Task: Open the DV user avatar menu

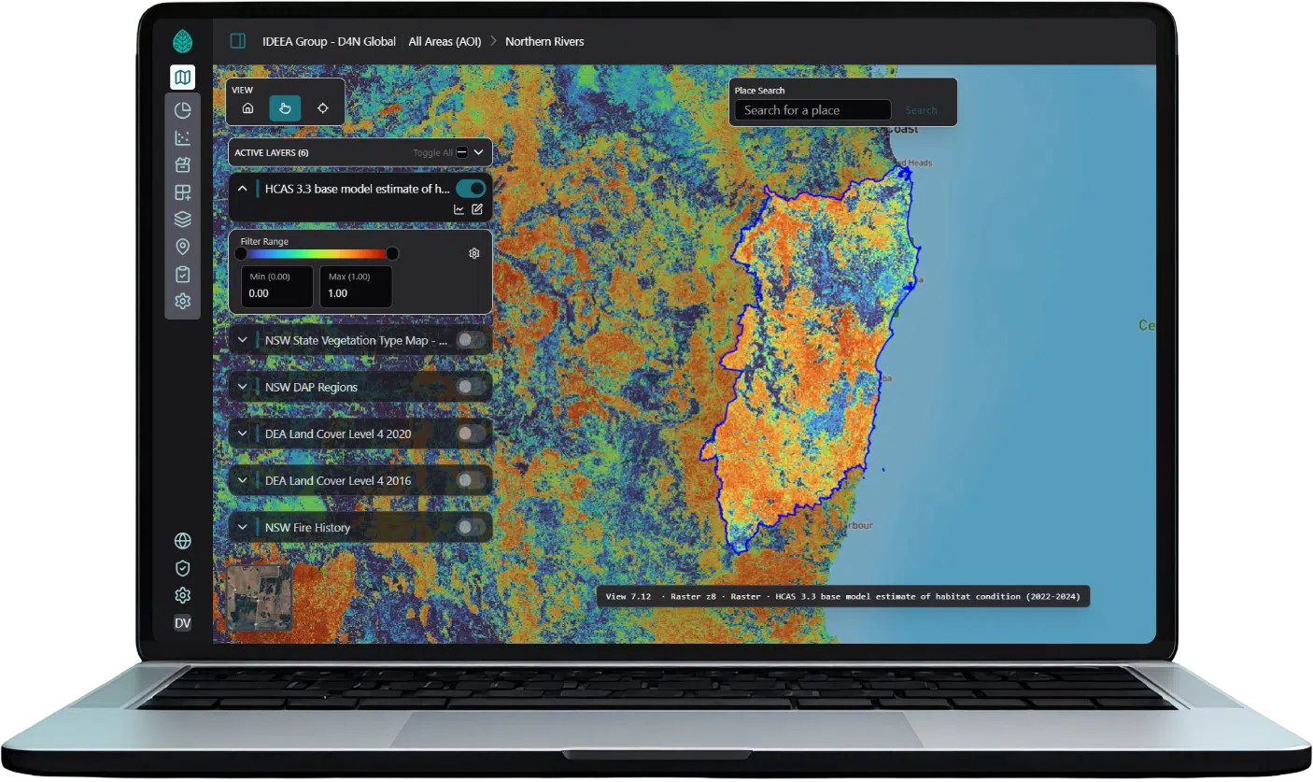Action: 183,623
